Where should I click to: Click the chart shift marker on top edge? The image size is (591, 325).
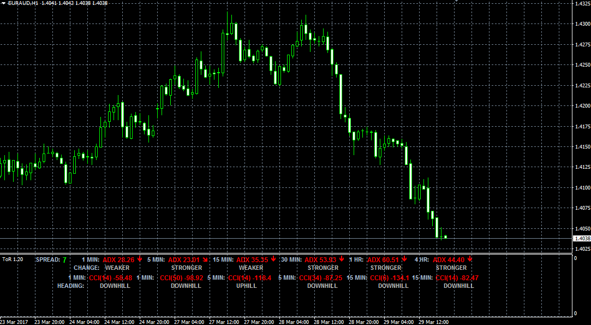tap(456, 2)
